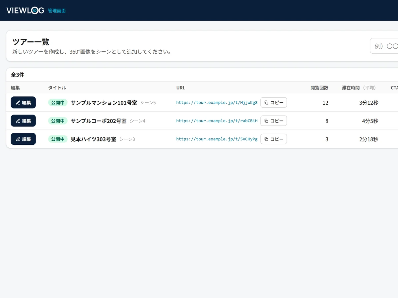Click view count 8
The width and height of the screenshot is (398, 298).
(x=327, y=121)
